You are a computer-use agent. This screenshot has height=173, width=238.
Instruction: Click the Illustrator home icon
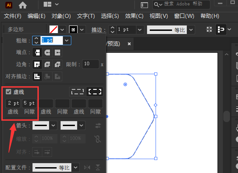(x=23, y=5)
